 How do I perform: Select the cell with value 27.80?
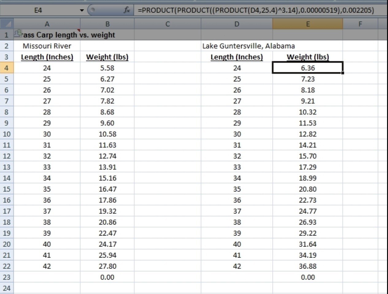[107, 266]
